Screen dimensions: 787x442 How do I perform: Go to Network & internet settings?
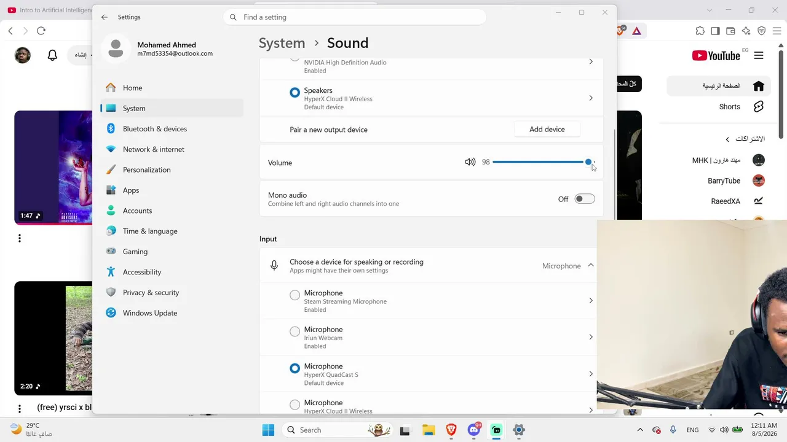pos(172,149)
